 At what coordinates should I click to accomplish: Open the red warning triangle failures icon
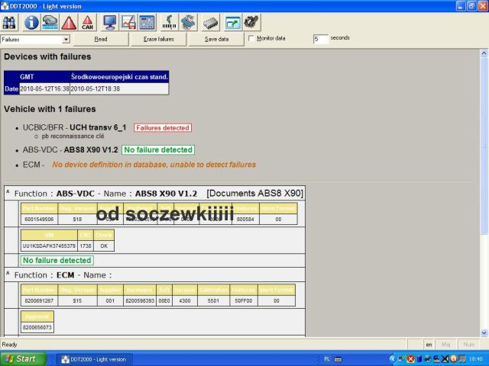[69, 22]
